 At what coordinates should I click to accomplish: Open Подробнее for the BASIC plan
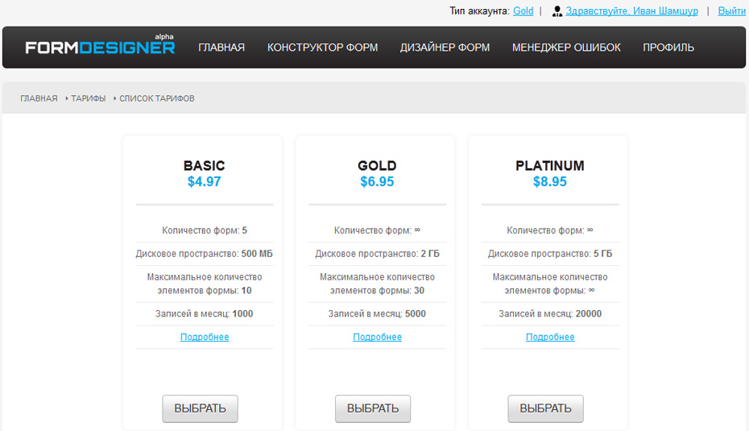click(205, 337)
